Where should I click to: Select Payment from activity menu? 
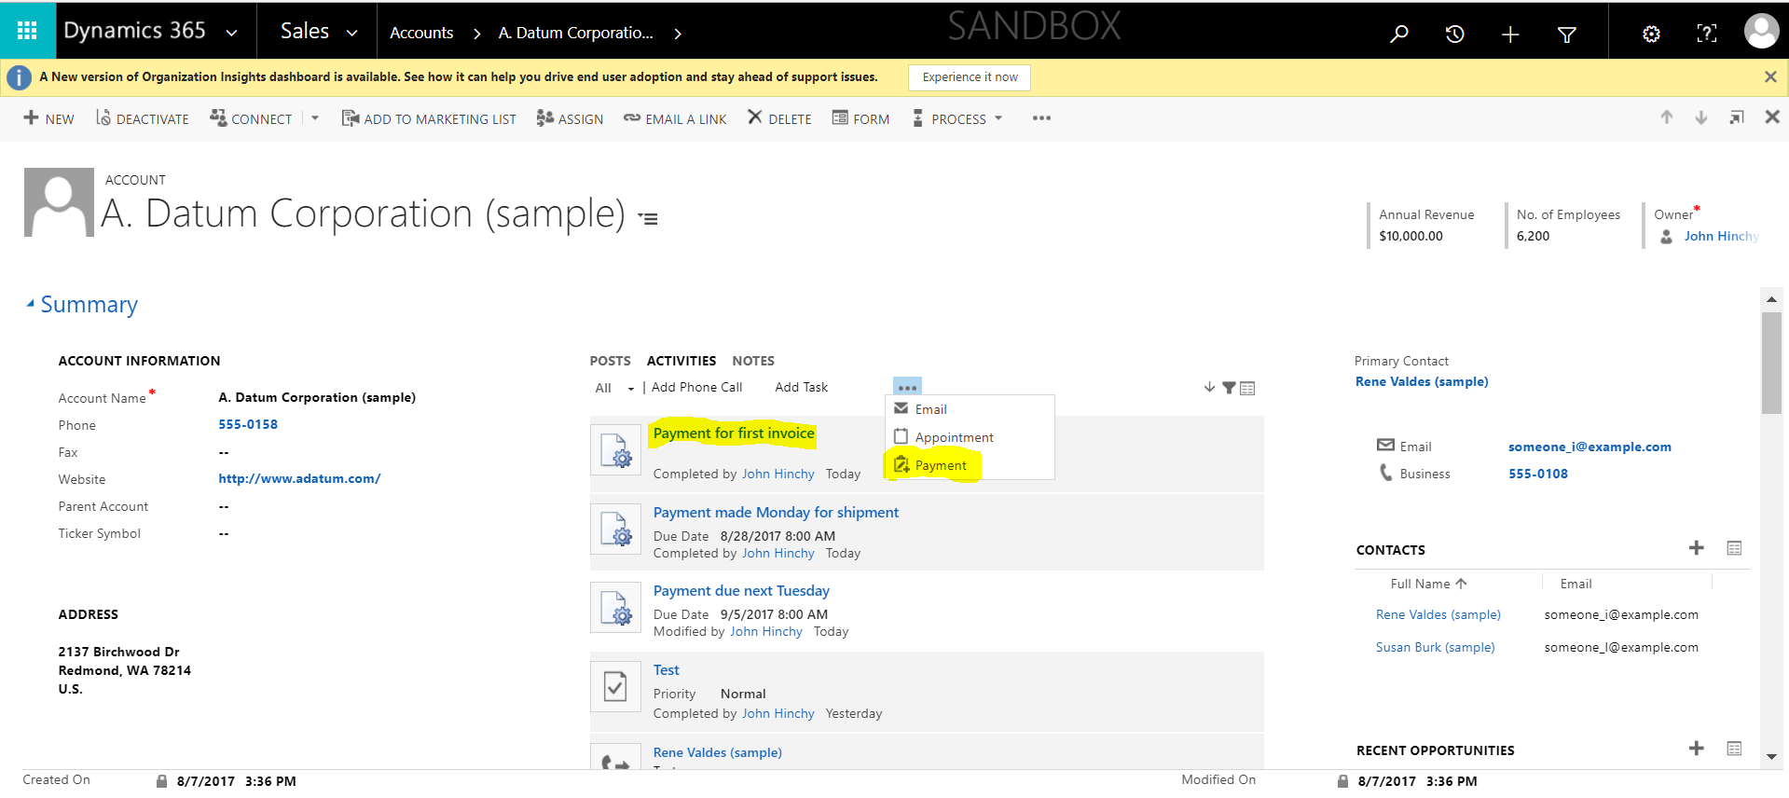[970, 465]
